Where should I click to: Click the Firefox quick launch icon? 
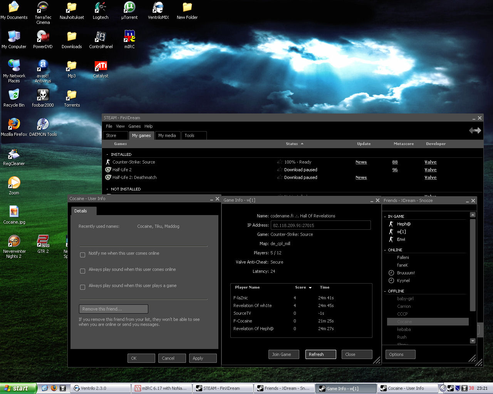coord(54,388)
